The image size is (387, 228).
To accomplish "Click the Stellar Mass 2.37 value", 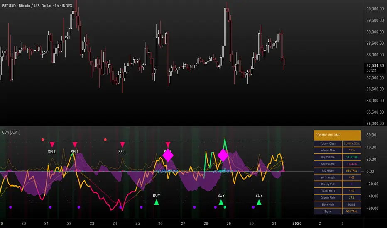I will (351, 191).
